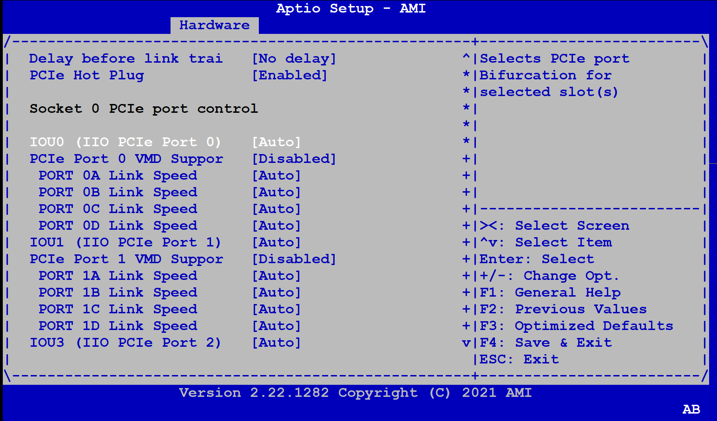The height and width of the screenshot is (421, 717).
Task: Click the up scroll indicator arrow
Action: [x=465, y=58]
